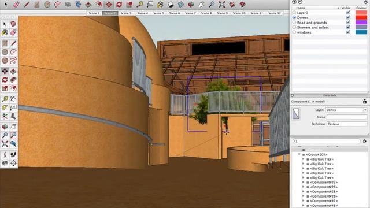Select the Freehand drawing tool
This screenshot has width=370, height=208.
point(13,61)
